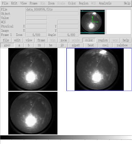Click the region button in button bar

pyautogui.click(x=103, y=40)
